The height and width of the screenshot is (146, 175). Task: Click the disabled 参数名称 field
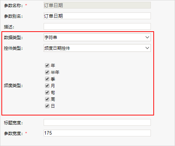click(x=97, y=5)
